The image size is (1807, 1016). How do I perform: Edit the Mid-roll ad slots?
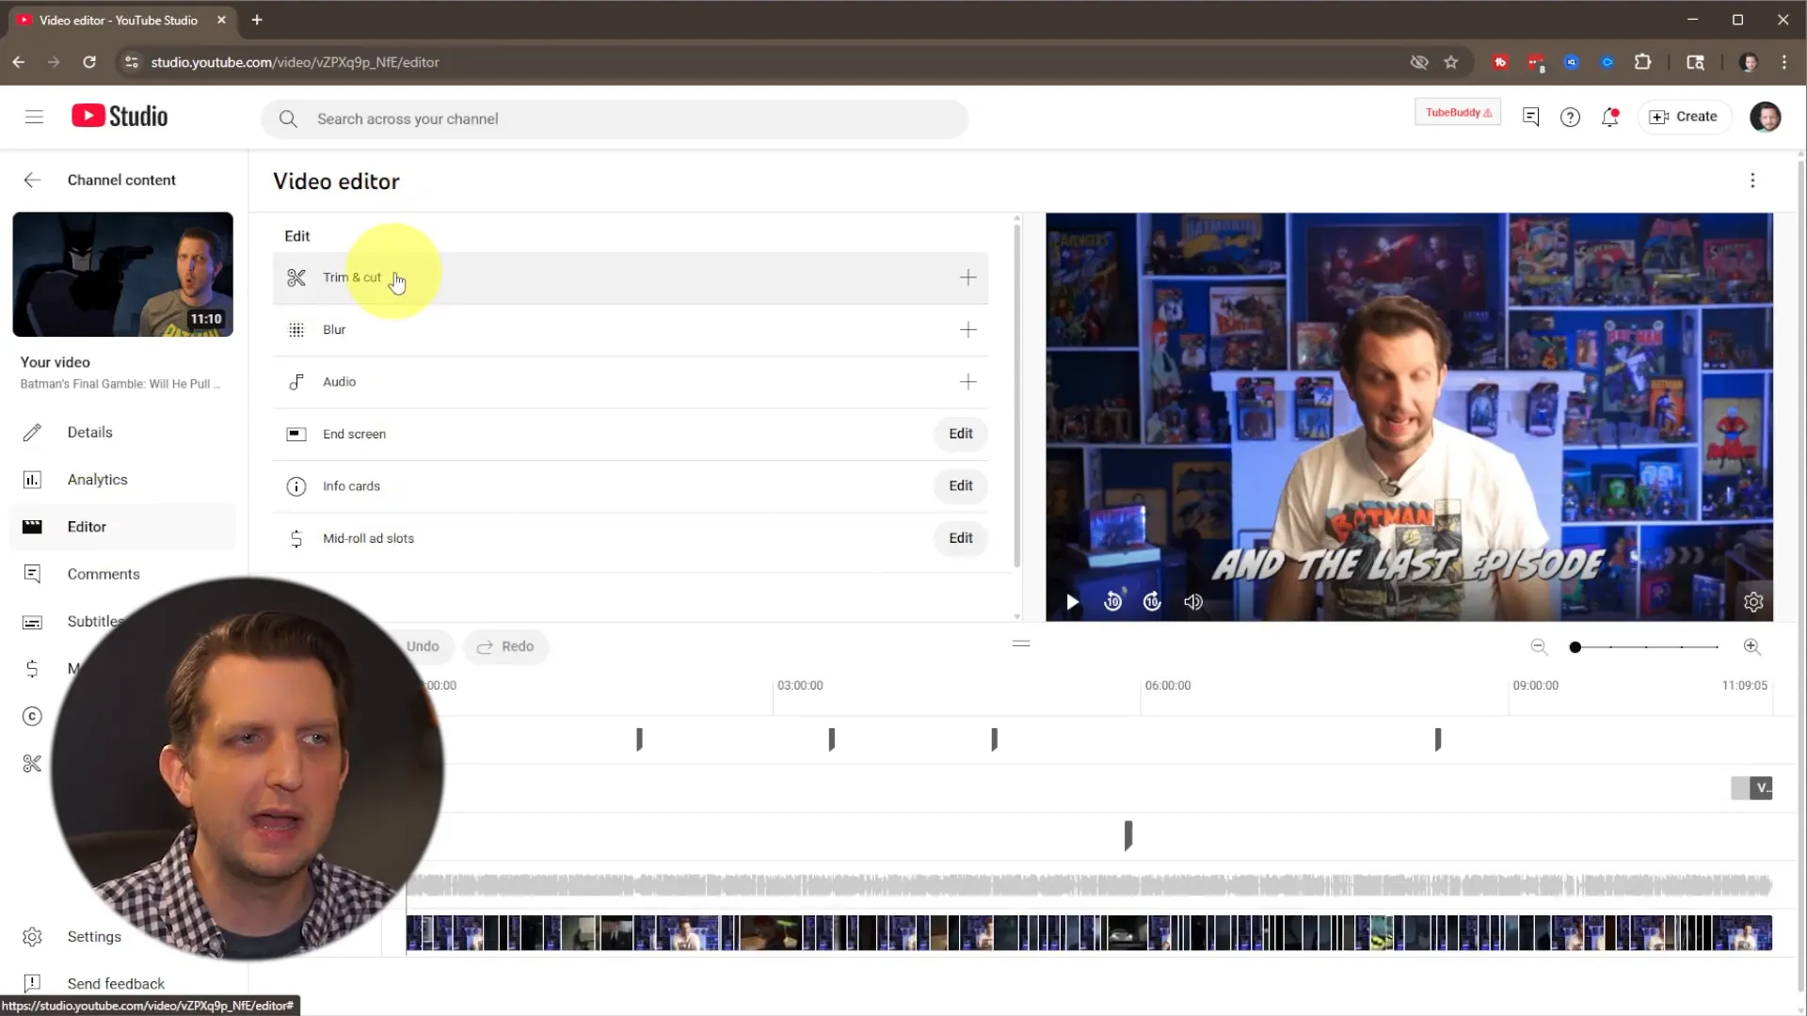click(x=961, y=538)
